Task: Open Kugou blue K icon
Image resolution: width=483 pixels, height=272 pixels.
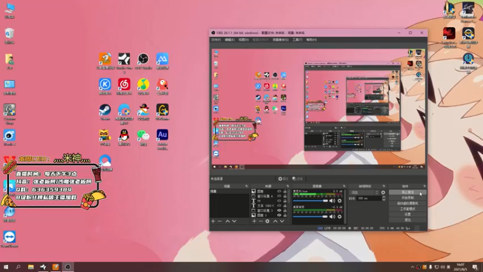Action: 105,86
